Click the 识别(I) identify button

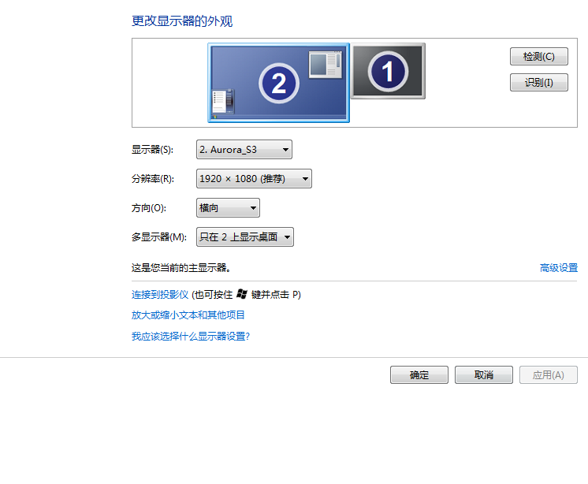click(539, 82)
